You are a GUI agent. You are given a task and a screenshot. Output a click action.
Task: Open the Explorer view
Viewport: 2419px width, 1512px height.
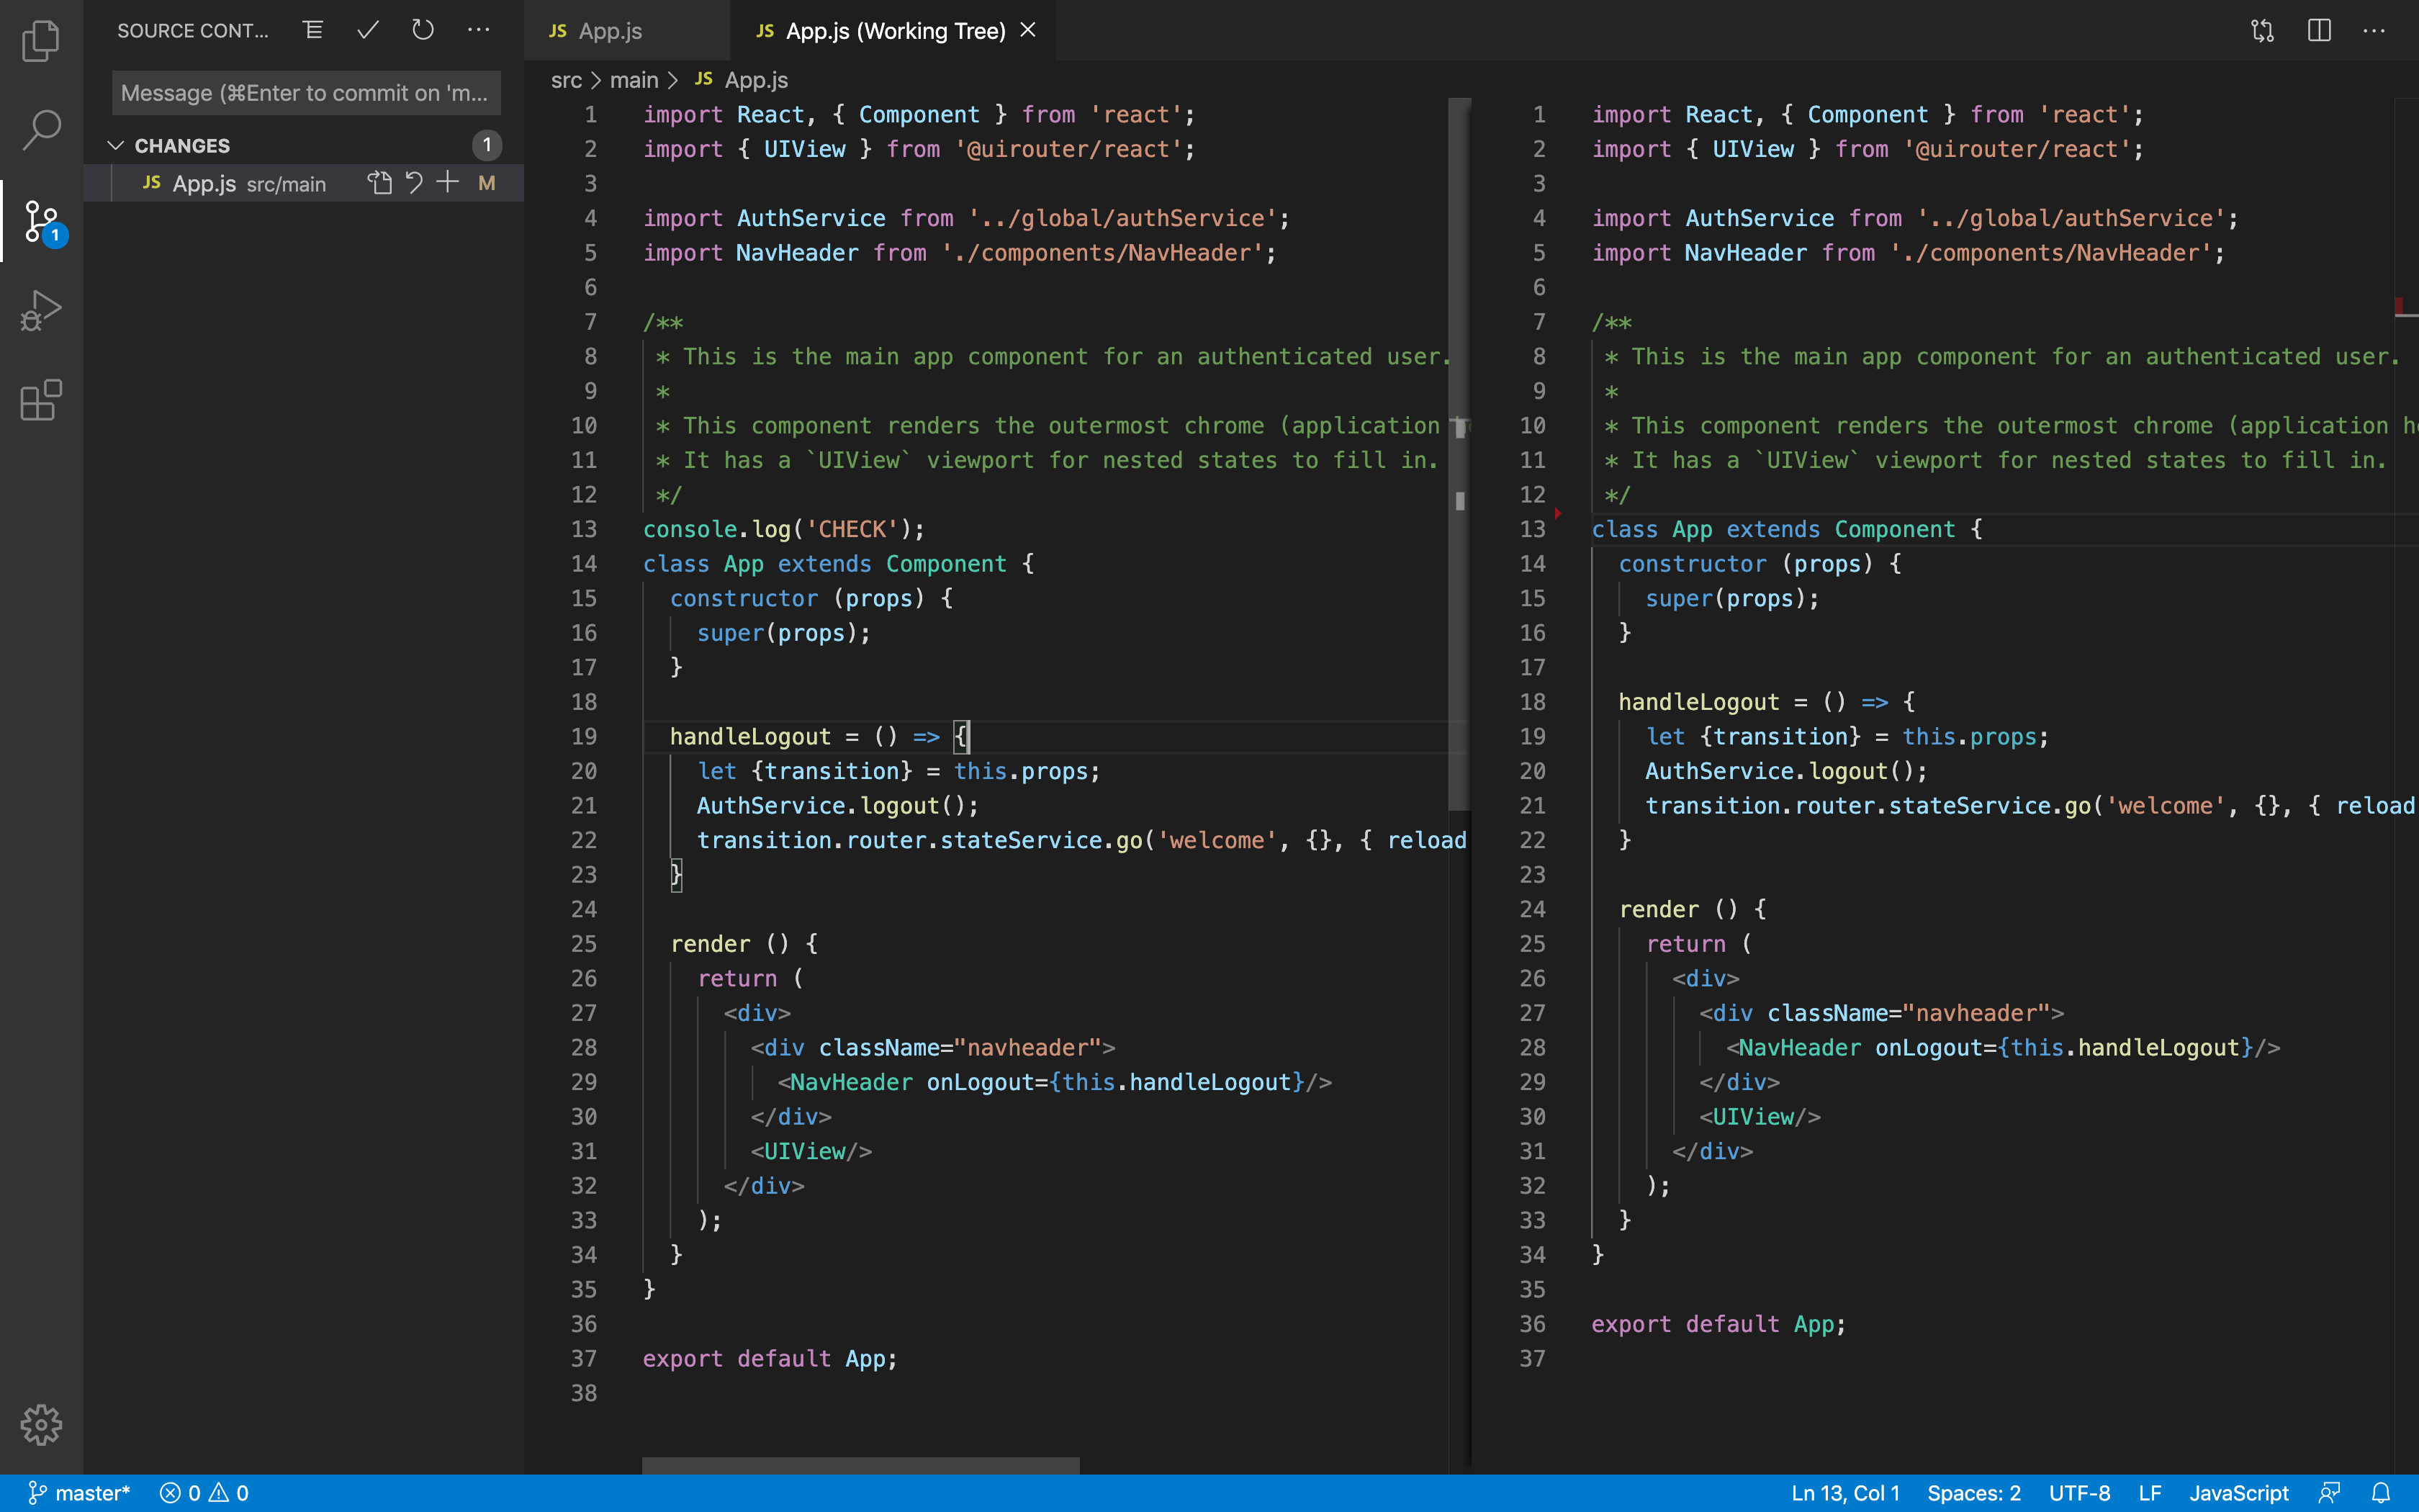pos(41,41)
